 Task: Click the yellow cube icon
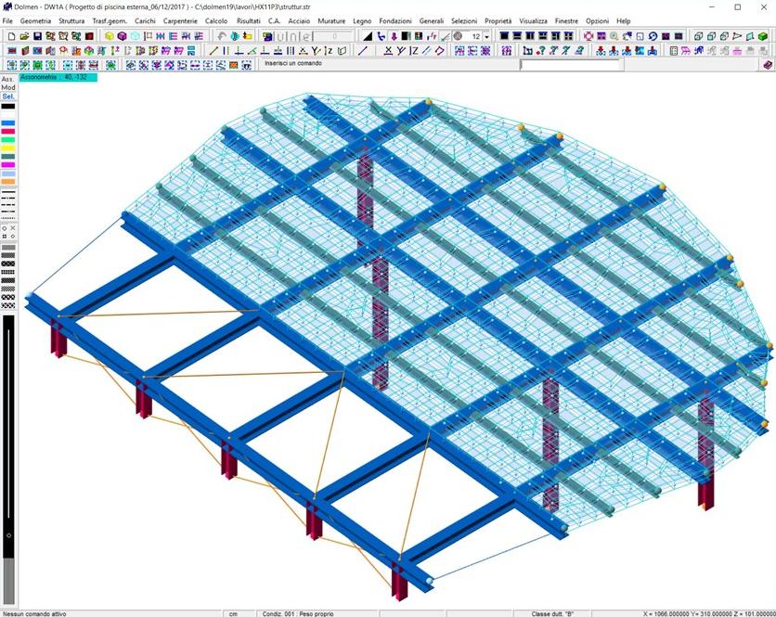coord(110,36)
